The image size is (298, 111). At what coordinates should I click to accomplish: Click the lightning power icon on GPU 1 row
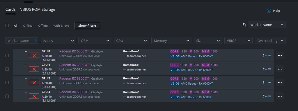[264, 69]
